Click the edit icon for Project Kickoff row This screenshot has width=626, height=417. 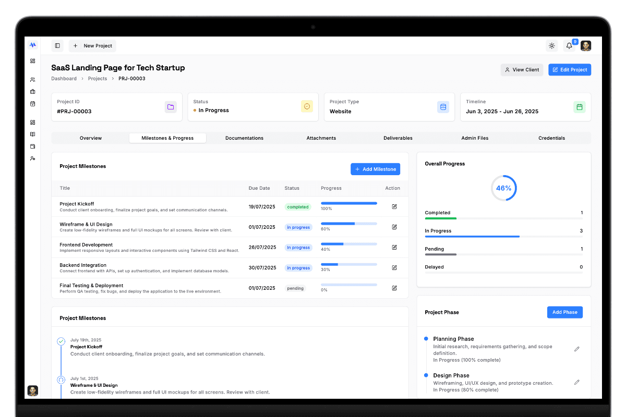click(x=394, y=207)
